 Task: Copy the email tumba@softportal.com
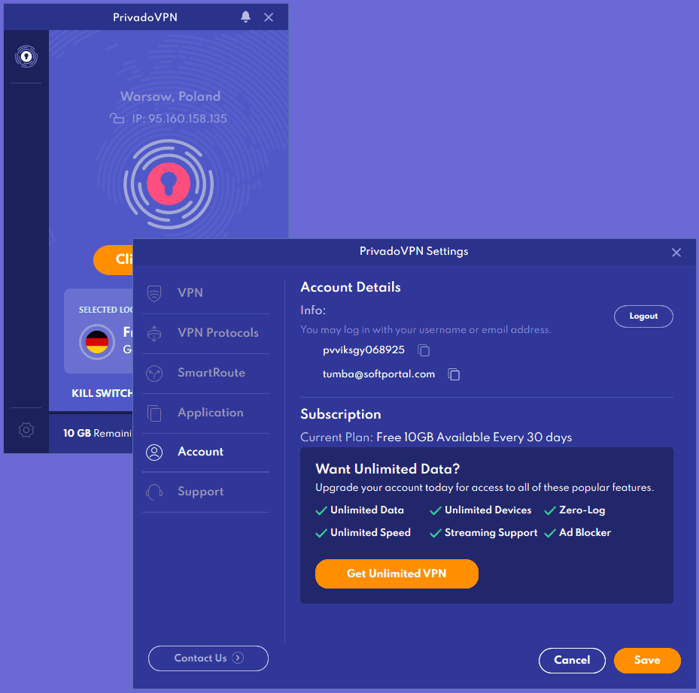pyautogui.click(x=454, y=374)
